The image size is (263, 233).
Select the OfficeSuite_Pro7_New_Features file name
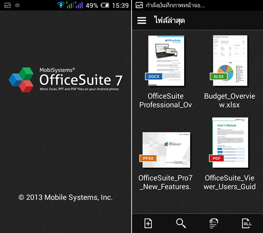(x=166, y=182)
